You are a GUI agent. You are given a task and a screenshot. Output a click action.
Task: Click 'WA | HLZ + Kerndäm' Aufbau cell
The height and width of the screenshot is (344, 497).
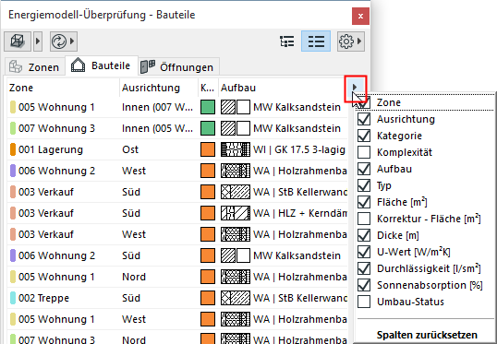coord(300,213)
